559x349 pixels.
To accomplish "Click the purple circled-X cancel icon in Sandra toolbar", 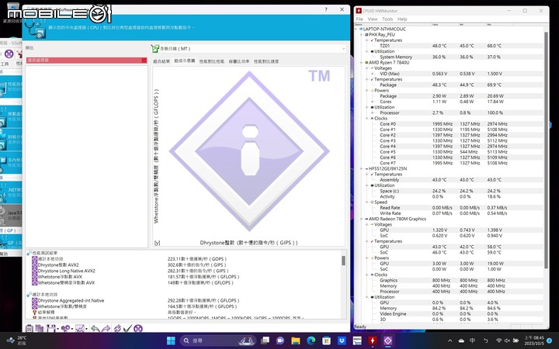I will (138, 328).
